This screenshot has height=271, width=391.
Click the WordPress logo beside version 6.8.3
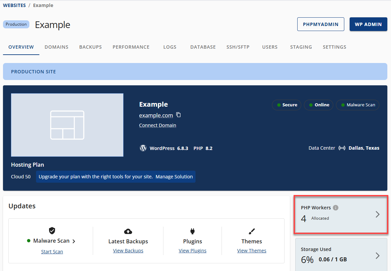143,148
